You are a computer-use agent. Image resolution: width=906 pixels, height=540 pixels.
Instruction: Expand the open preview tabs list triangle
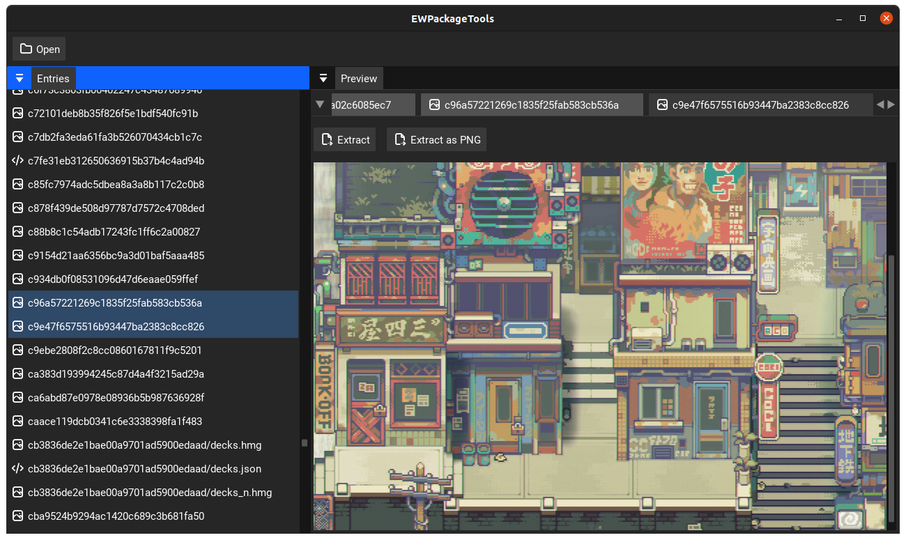tap(321, 105)
